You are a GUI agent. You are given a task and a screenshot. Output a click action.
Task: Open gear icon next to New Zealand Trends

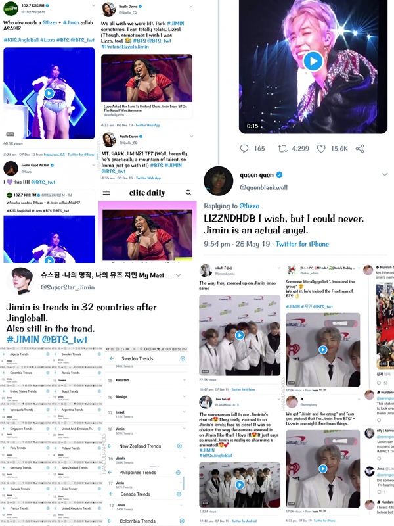click(x=179, y=446)
